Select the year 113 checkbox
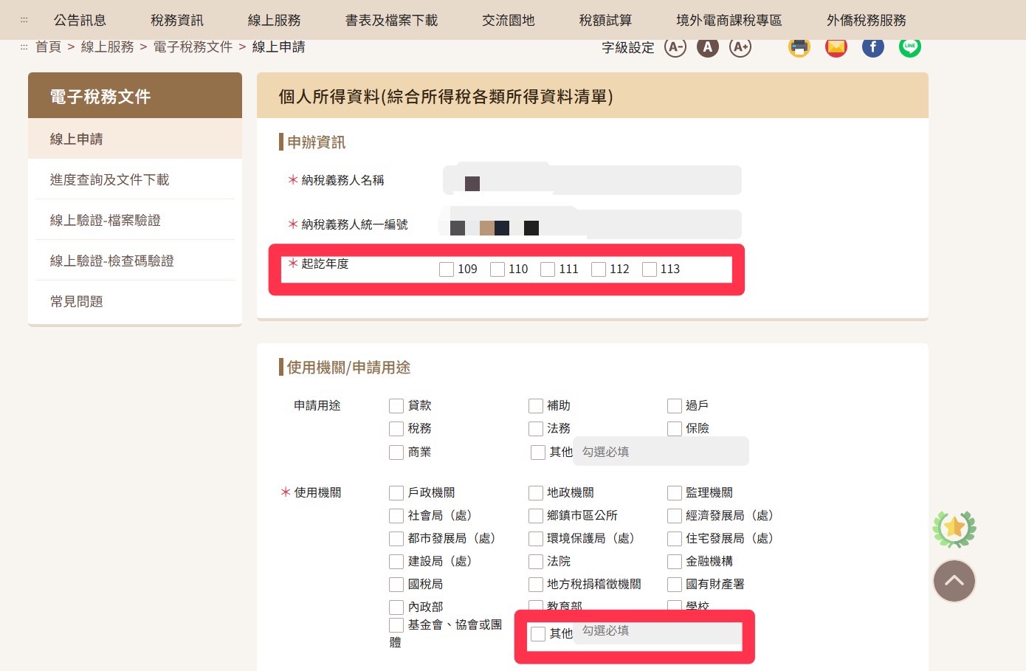The image size is (1026, 671). pos(650,269)
